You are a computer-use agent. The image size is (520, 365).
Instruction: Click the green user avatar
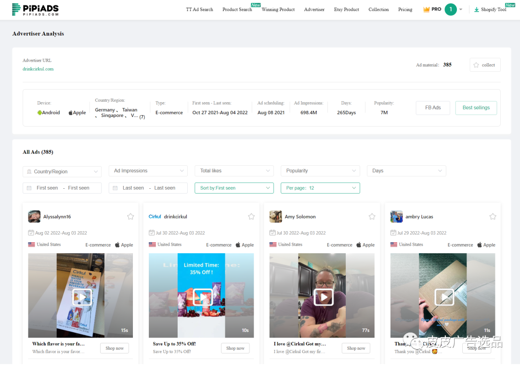coord(450,9)
